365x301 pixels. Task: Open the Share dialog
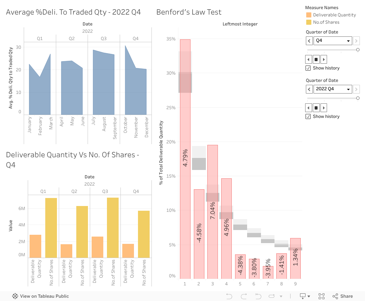point(343,296)
